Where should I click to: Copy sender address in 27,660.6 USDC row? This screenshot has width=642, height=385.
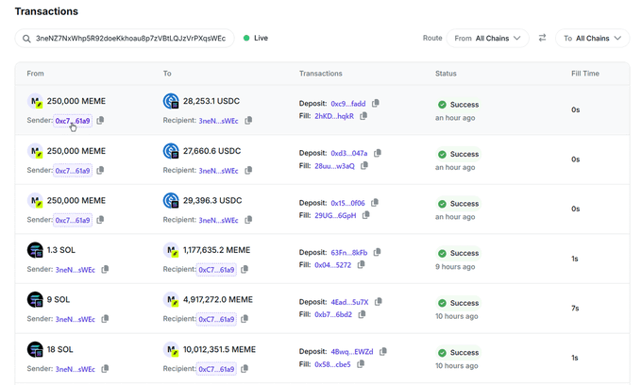pos(100,170)
